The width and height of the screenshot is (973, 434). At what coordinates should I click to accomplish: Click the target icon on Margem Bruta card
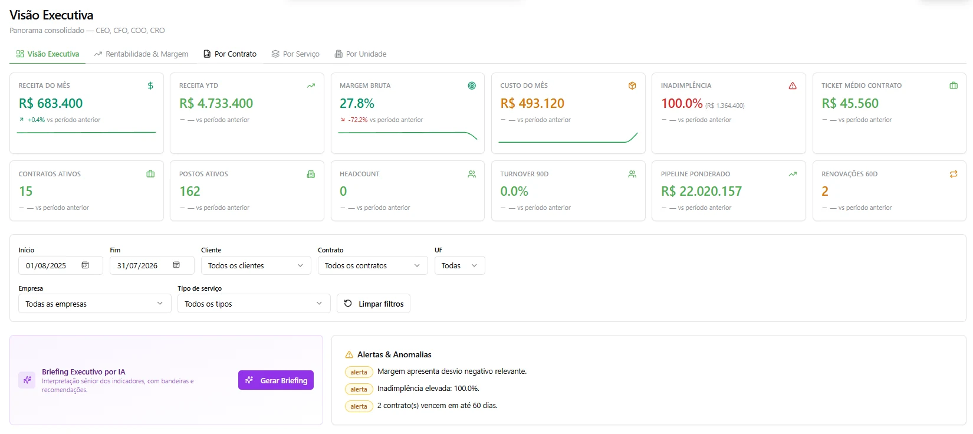point(472,86)
